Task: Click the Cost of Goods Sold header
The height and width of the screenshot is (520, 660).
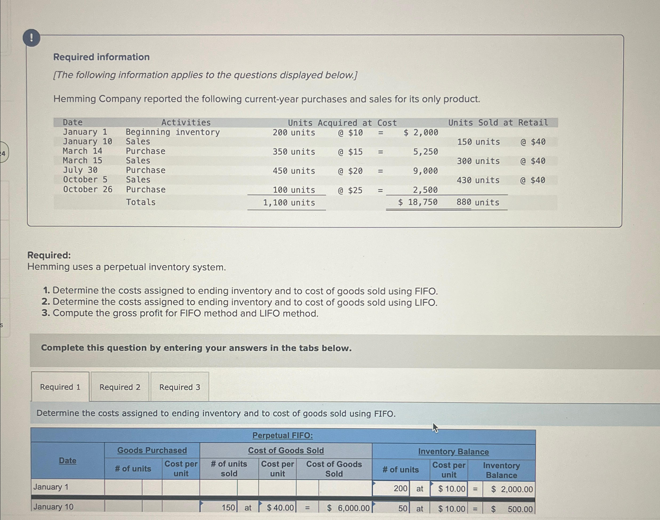Action: (286, 450)
